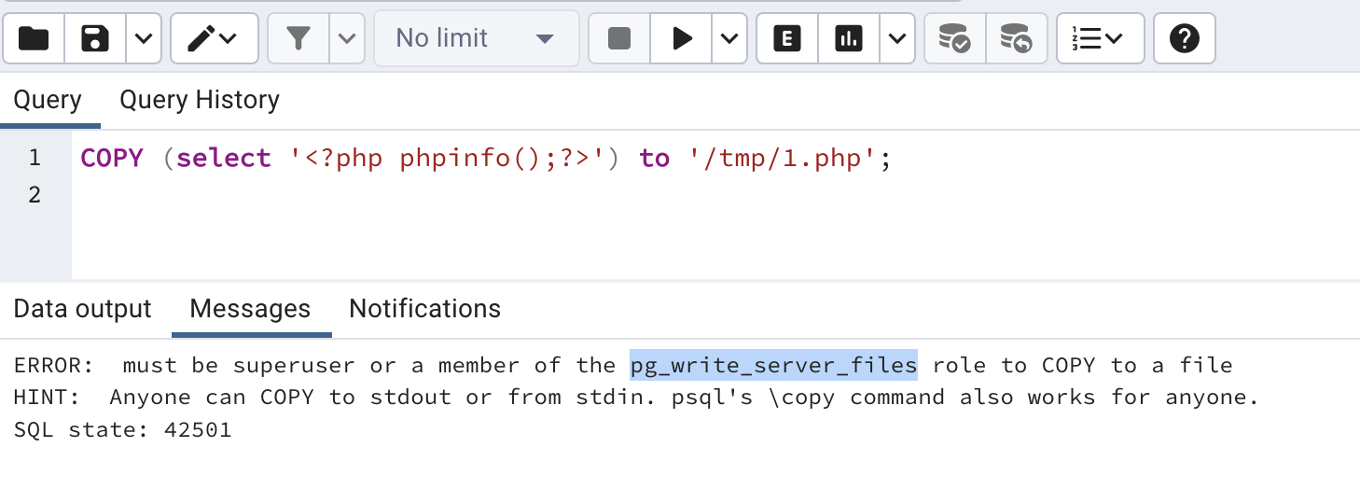Open the Macros list dropdown
1360x489 pixels.
pyautogui.click(x=1099, y=38)
